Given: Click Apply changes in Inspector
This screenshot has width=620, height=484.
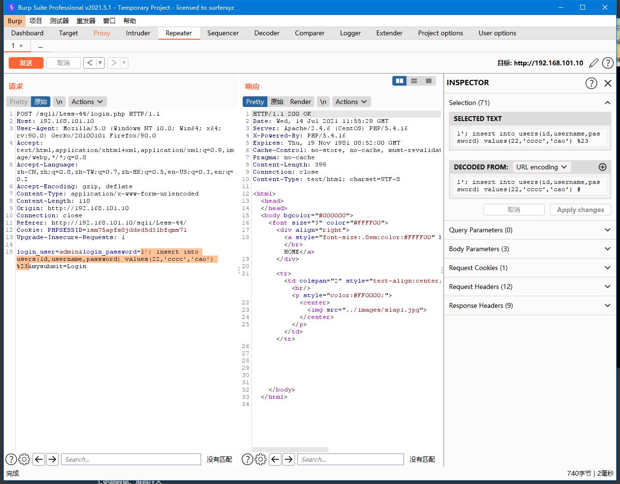Looking at the screenshot, I should pos(580,210).
